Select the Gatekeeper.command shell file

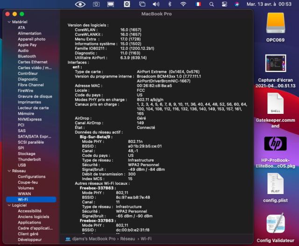tap(275, 104)
